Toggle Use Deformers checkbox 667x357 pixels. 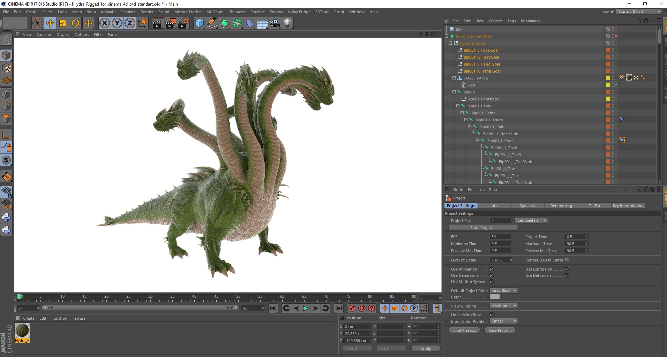pyautogui.click(x=567, y=275)
